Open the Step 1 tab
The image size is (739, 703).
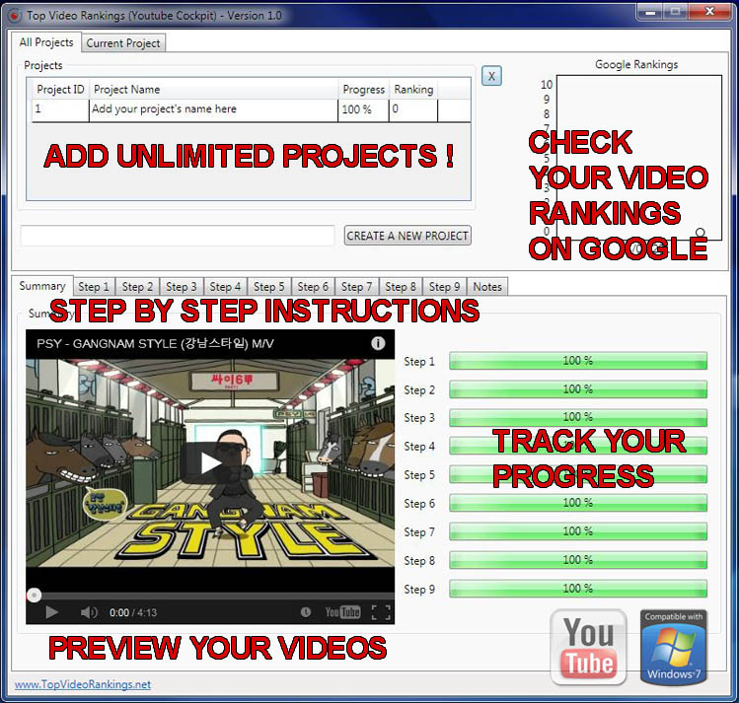94,287
